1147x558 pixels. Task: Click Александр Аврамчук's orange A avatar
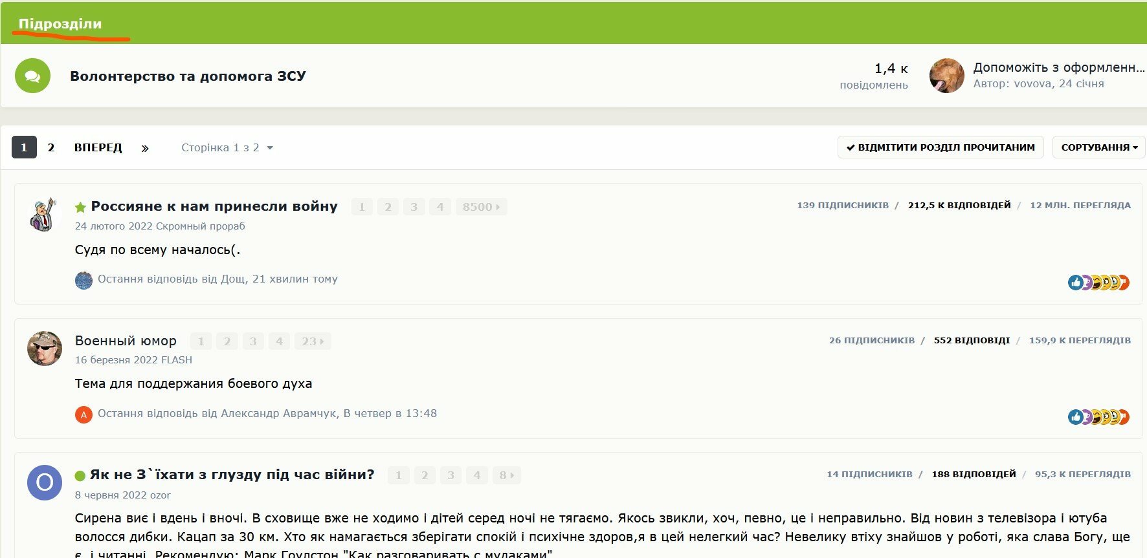click(84, 414)
